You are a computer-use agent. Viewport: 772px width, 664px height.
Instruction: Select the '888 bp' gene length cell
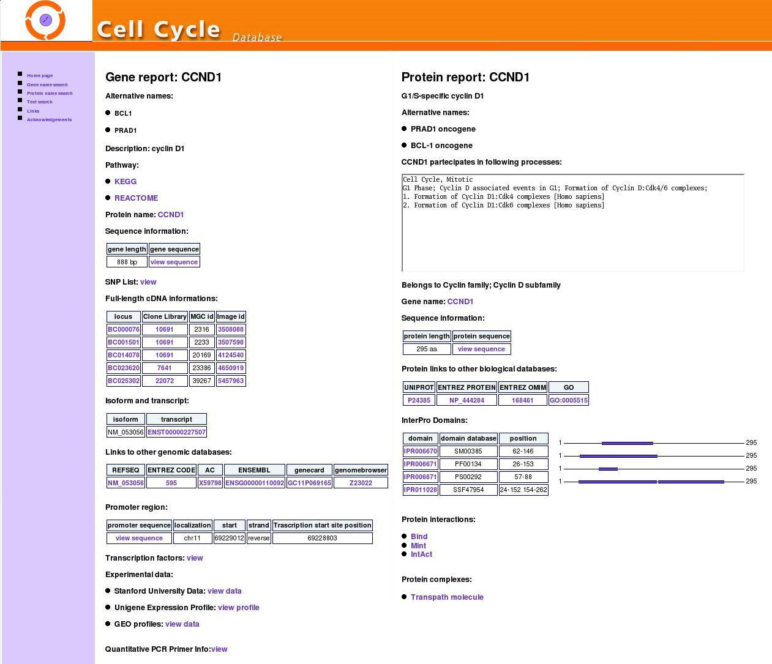127,262
